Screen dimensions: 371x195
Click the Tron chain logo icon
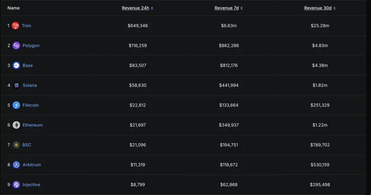16,26
